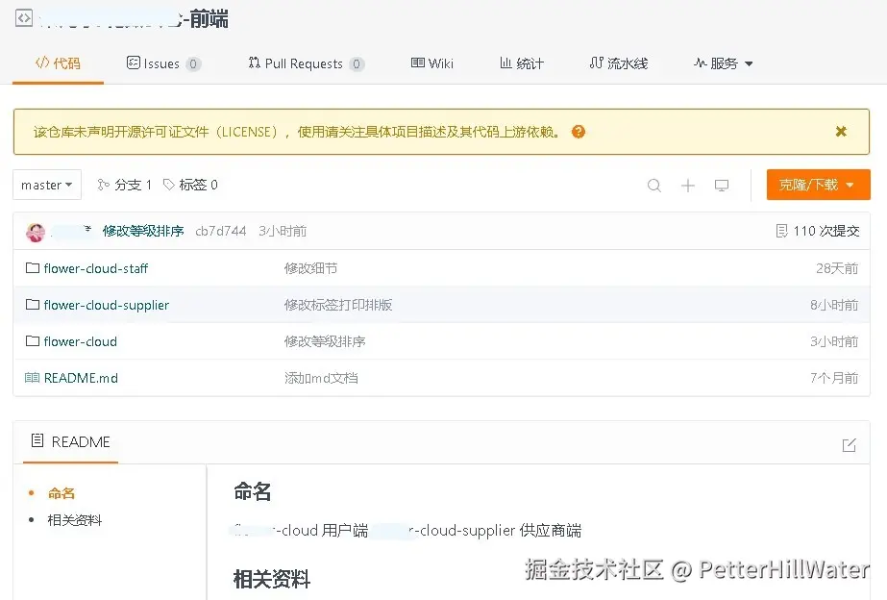The width and height of the screenshot is (887, 600).
Task: Dismiss the license warning banner
Action: point(841,132)
